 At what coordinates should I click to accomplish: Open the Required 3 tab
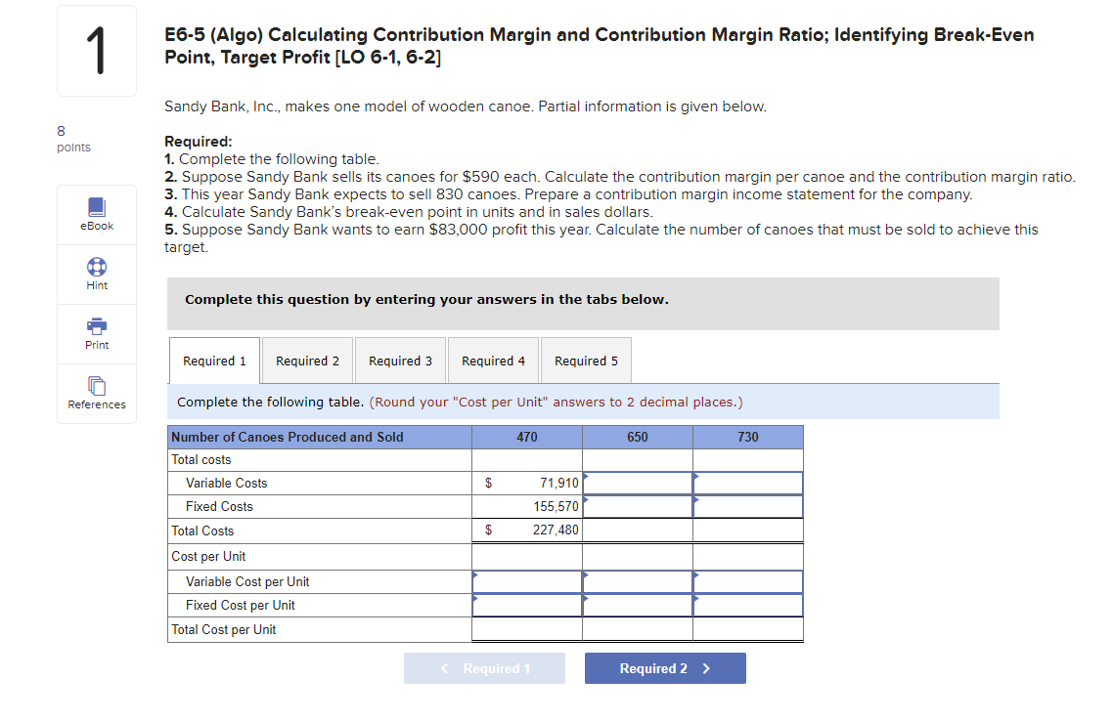(x=400, y=360)
